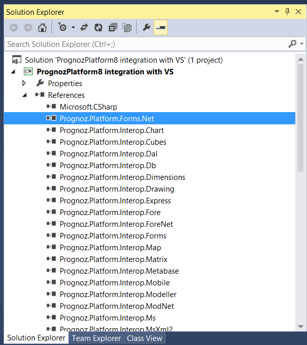
Task: Select the Microsoft.CSharp reference
Action: coord(88,107)
